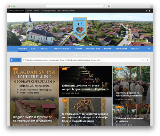Image resolution: width=160 pixels, height=136 pixels.
Task: Click ticker date 21 rujna, 2026
Action: [x=95, y=60]
